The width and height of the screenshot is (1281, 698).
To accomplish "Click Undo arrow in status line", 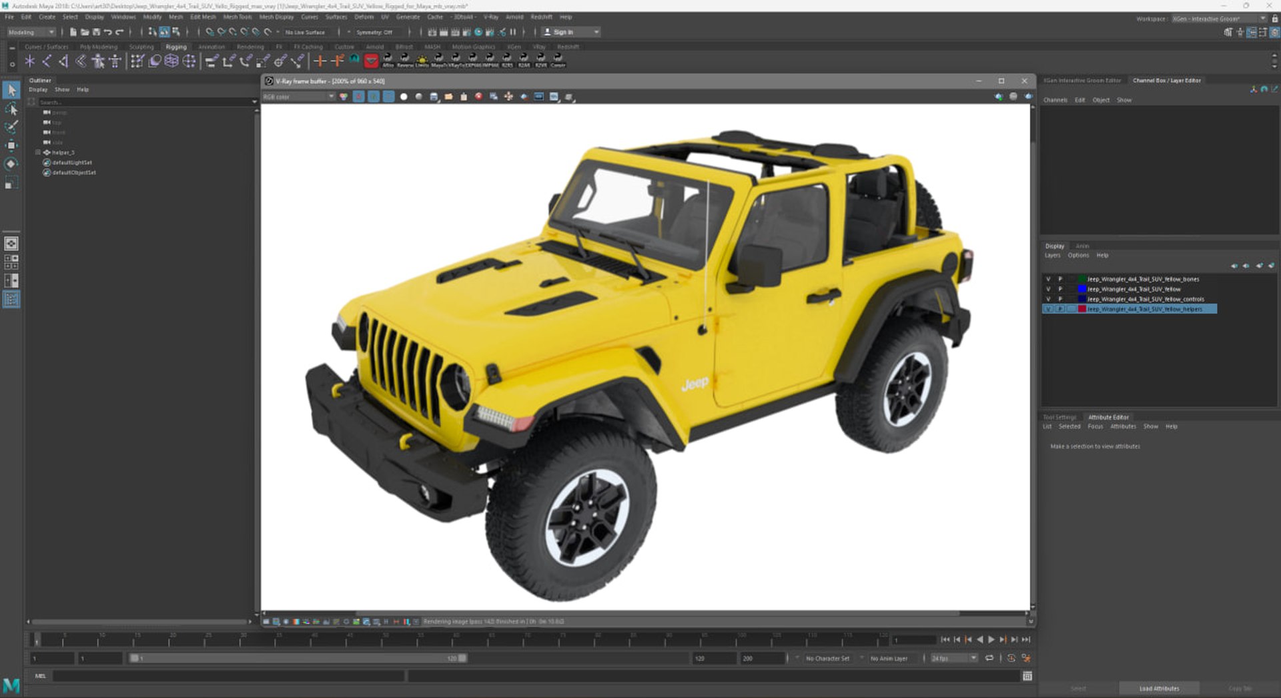I will [x=107, y=32].
